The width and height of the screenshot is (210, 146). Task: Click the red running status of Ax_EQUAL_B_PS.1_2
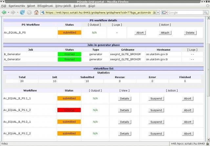(69, 110)
